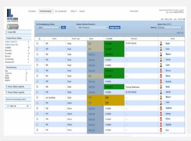191x141 pixels.
Task: Check the checkbox for room 101
Action: [37, 43]
